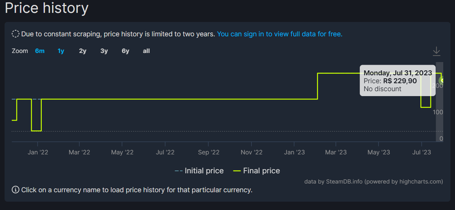This screenshot has height=210, width=455.
Task: Click the Jul 31, 2023 price tooltip
Action: pyautogui.click(x=398, y=81)
